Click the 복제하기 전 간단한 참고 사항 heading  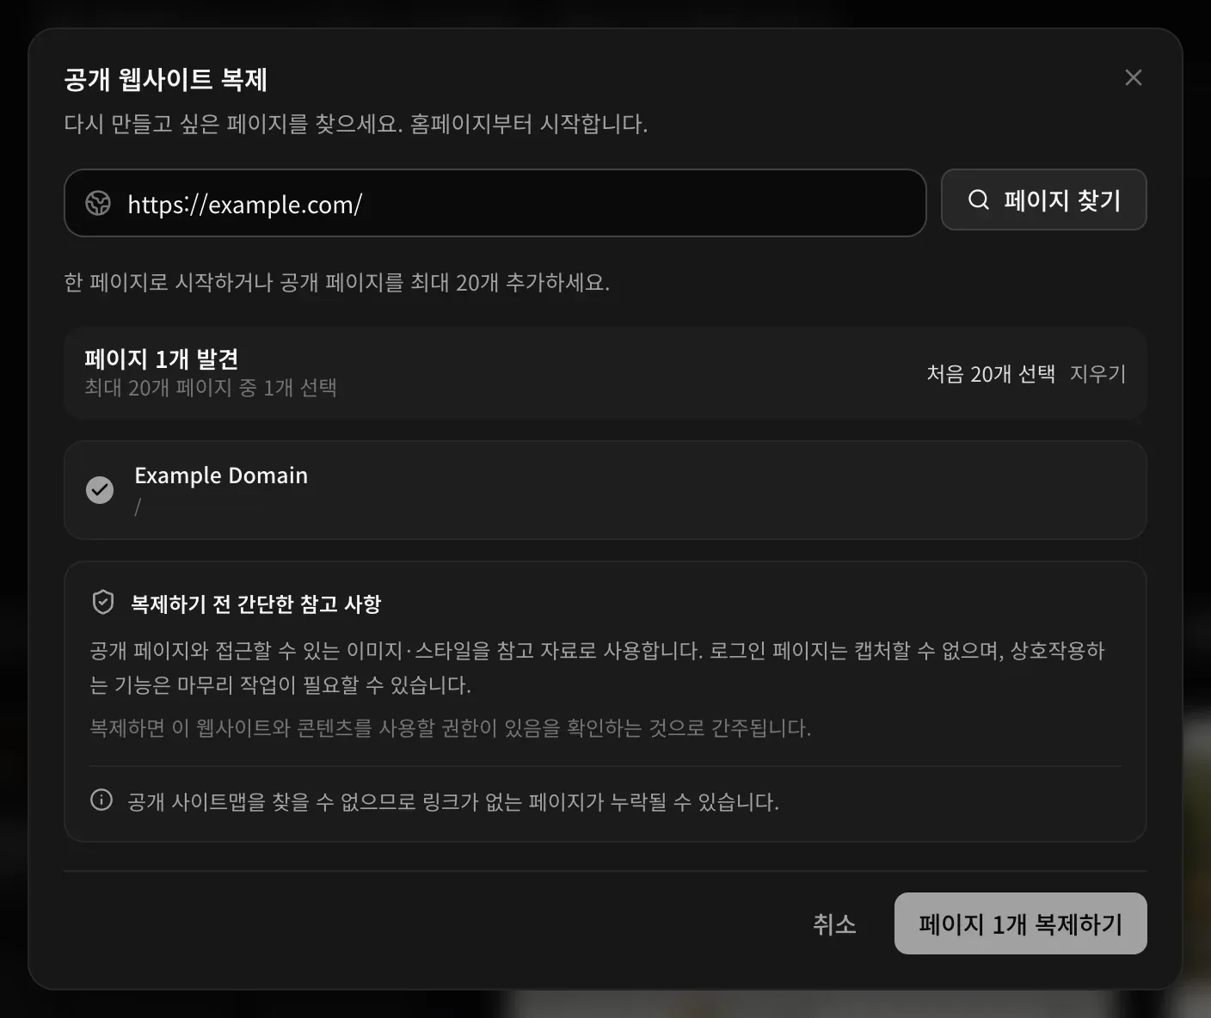point(255,604)
